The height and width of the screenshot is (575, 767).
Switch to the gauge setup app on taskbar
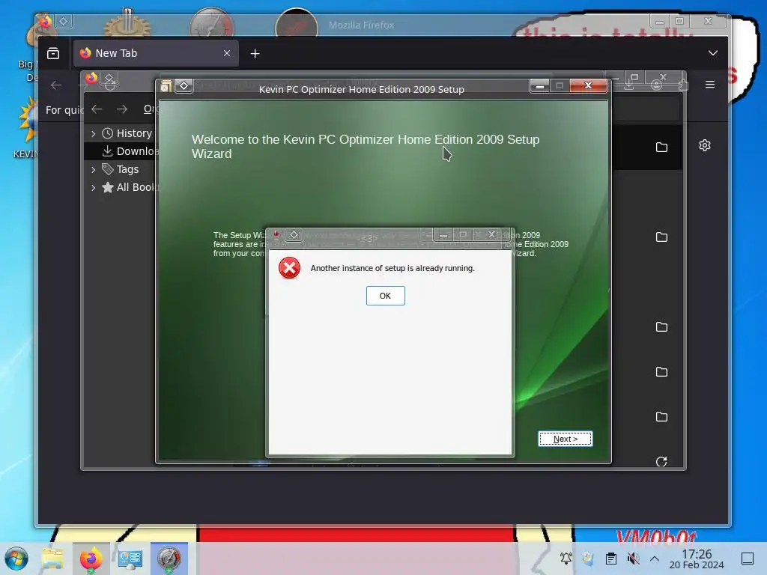[x=169, y=559]
